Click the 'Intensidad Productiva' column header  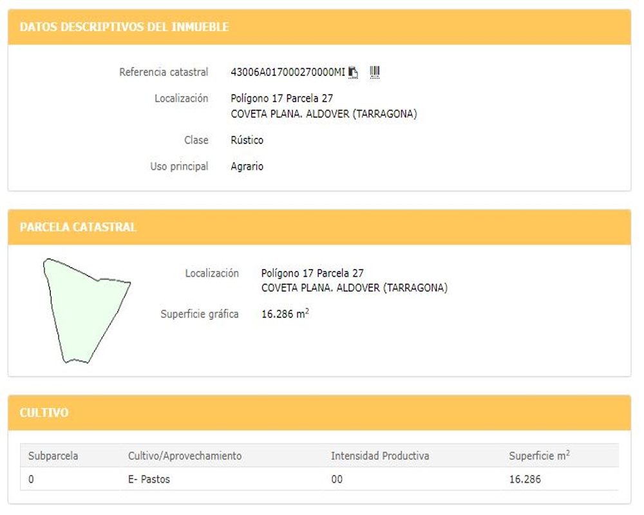[x=380, y=456]
